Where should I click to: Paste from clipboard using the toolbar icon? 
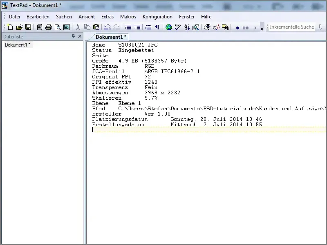click(x=96, y=27)
